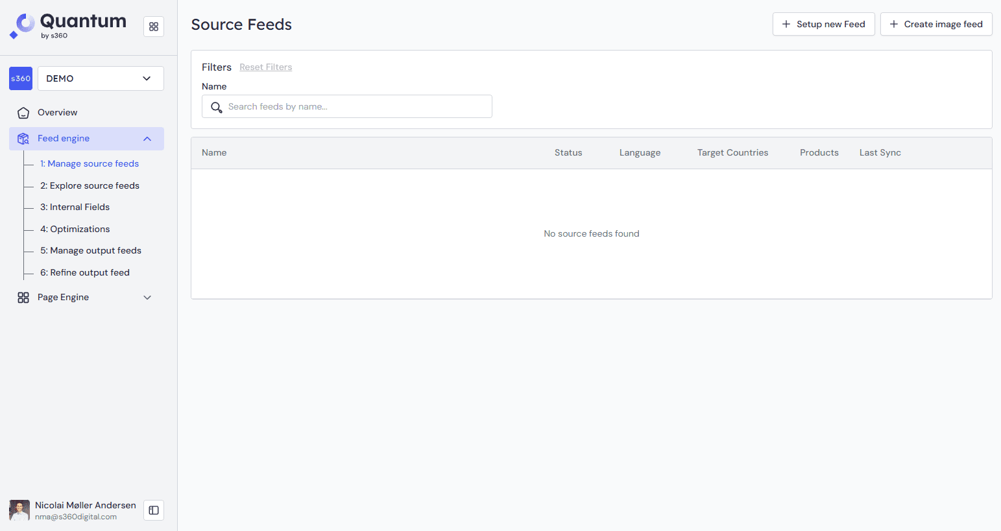This screenshot has height=531, width=1001.
Task: Click the Page Engine grid icon
Action: [x=23, y=297]
